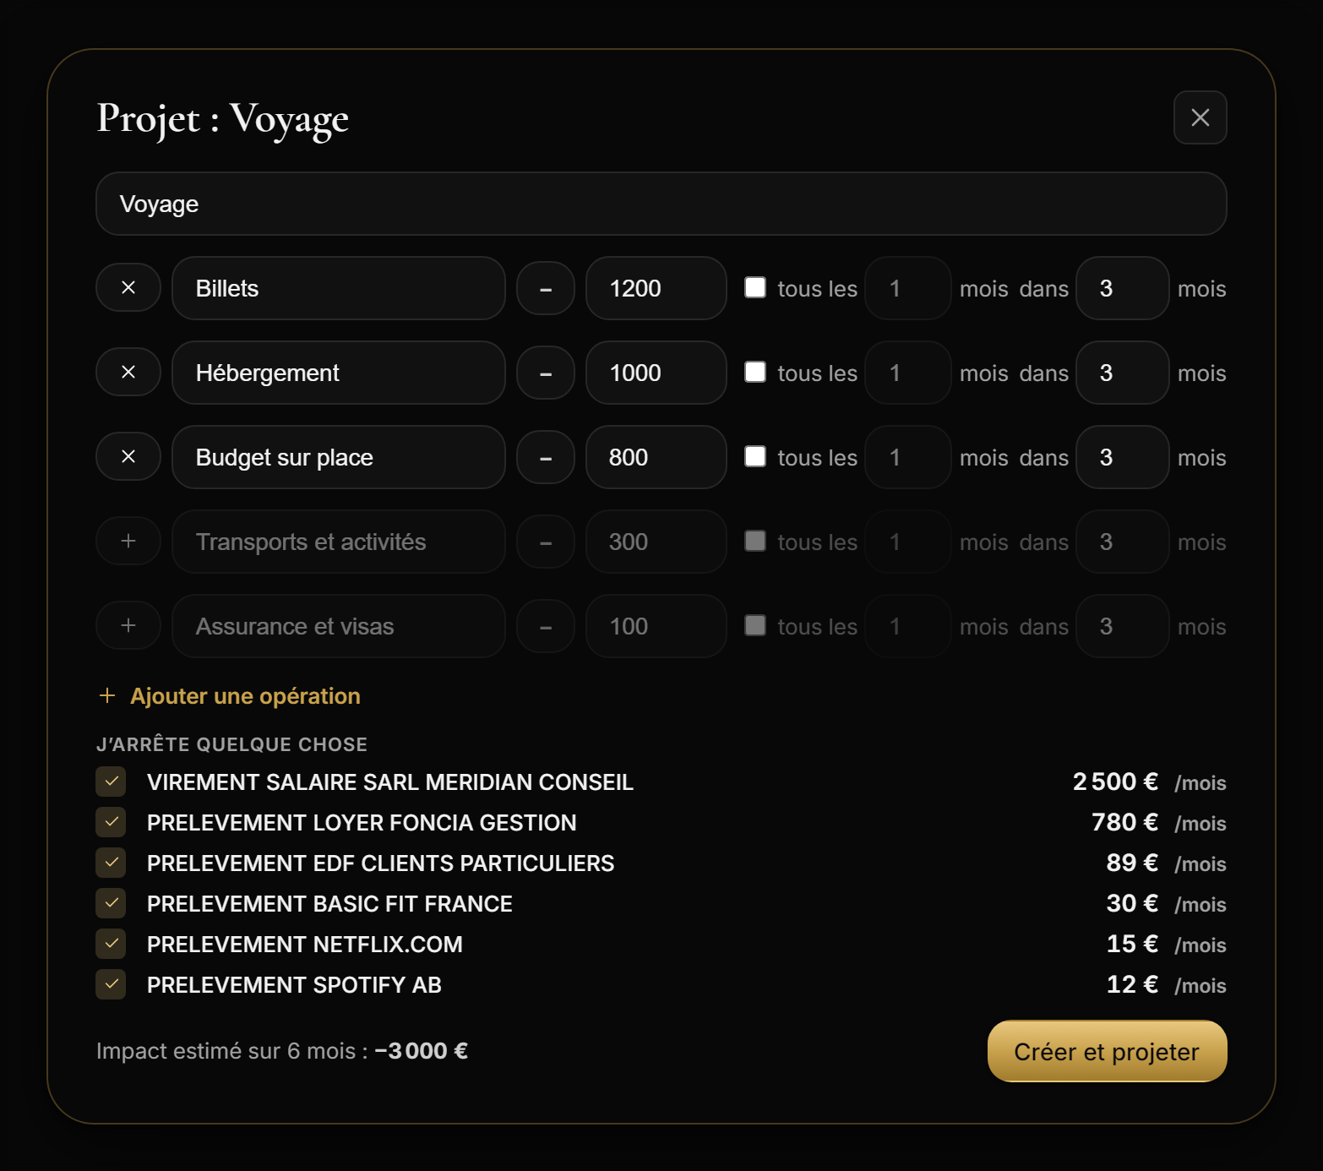The image size is (1323, 1171).
Task: Close the Projet Voyage dialog
Action: pos(1200,117)
